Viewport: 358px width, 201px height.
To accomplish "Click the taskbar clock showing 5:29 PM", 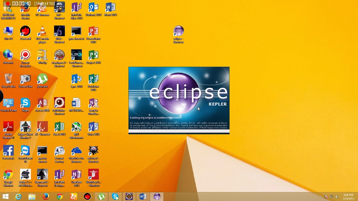I will [348, 197].
